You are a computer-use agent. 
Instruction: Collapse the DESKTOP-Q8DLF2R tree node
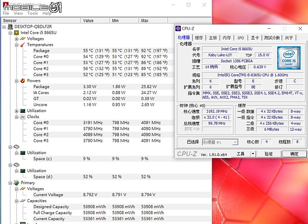point(4,27)
